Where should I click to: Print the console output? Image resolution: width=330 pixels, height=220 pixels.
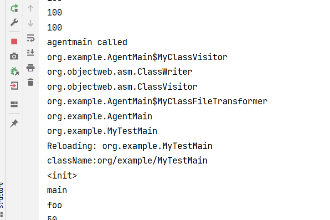pyautogui.click(x=31, y=67)
